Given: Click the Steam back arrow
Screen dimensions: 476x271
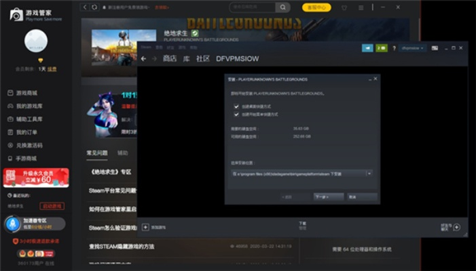Looking at the screenshot, I should pos(143,59).
